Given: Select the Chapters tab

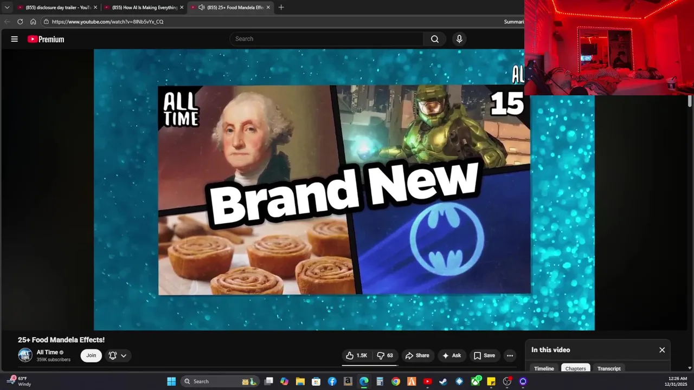Looking at the screenshot, I should tap(576, 368).
